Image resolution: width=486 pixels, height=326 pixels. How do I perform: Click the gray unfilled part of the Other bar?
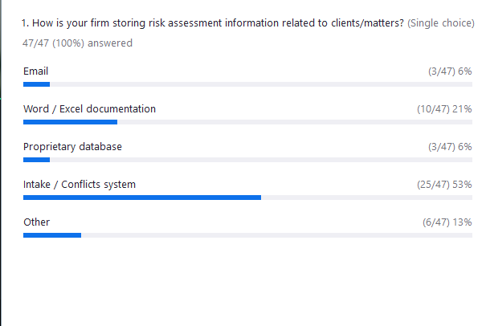[x=277, y=235]
